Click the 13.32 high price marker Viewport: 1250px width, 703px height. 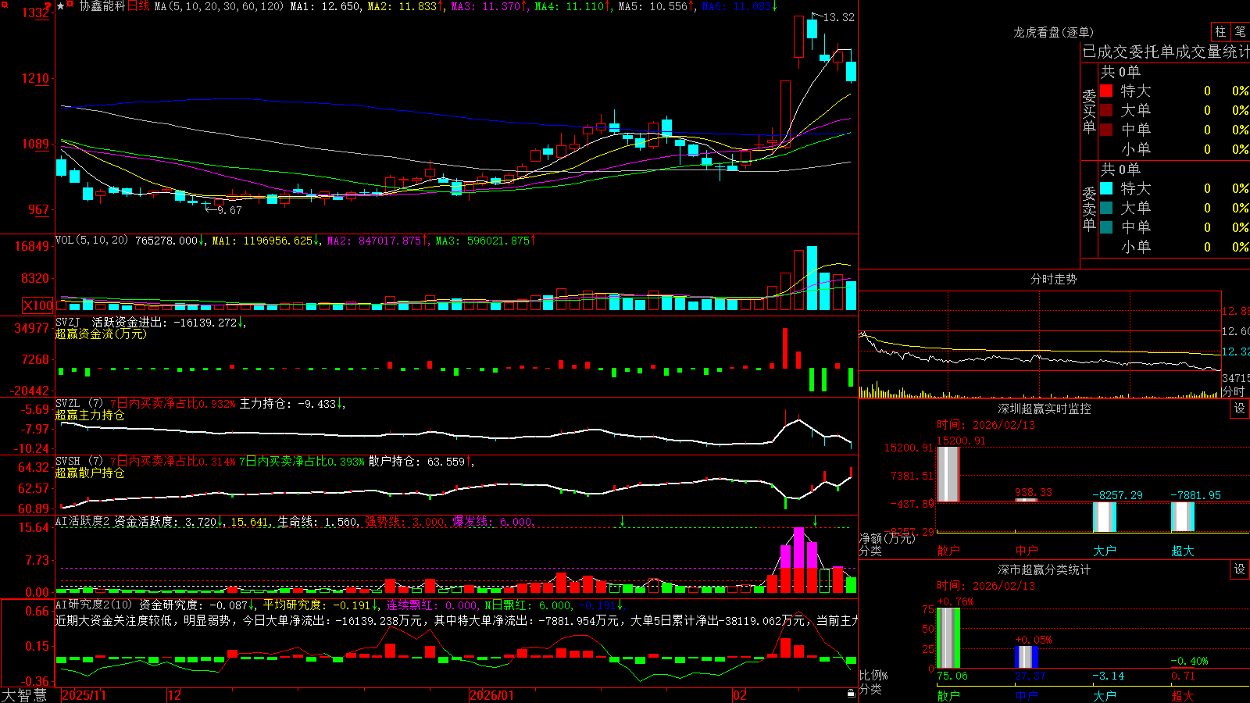(838, 17)
